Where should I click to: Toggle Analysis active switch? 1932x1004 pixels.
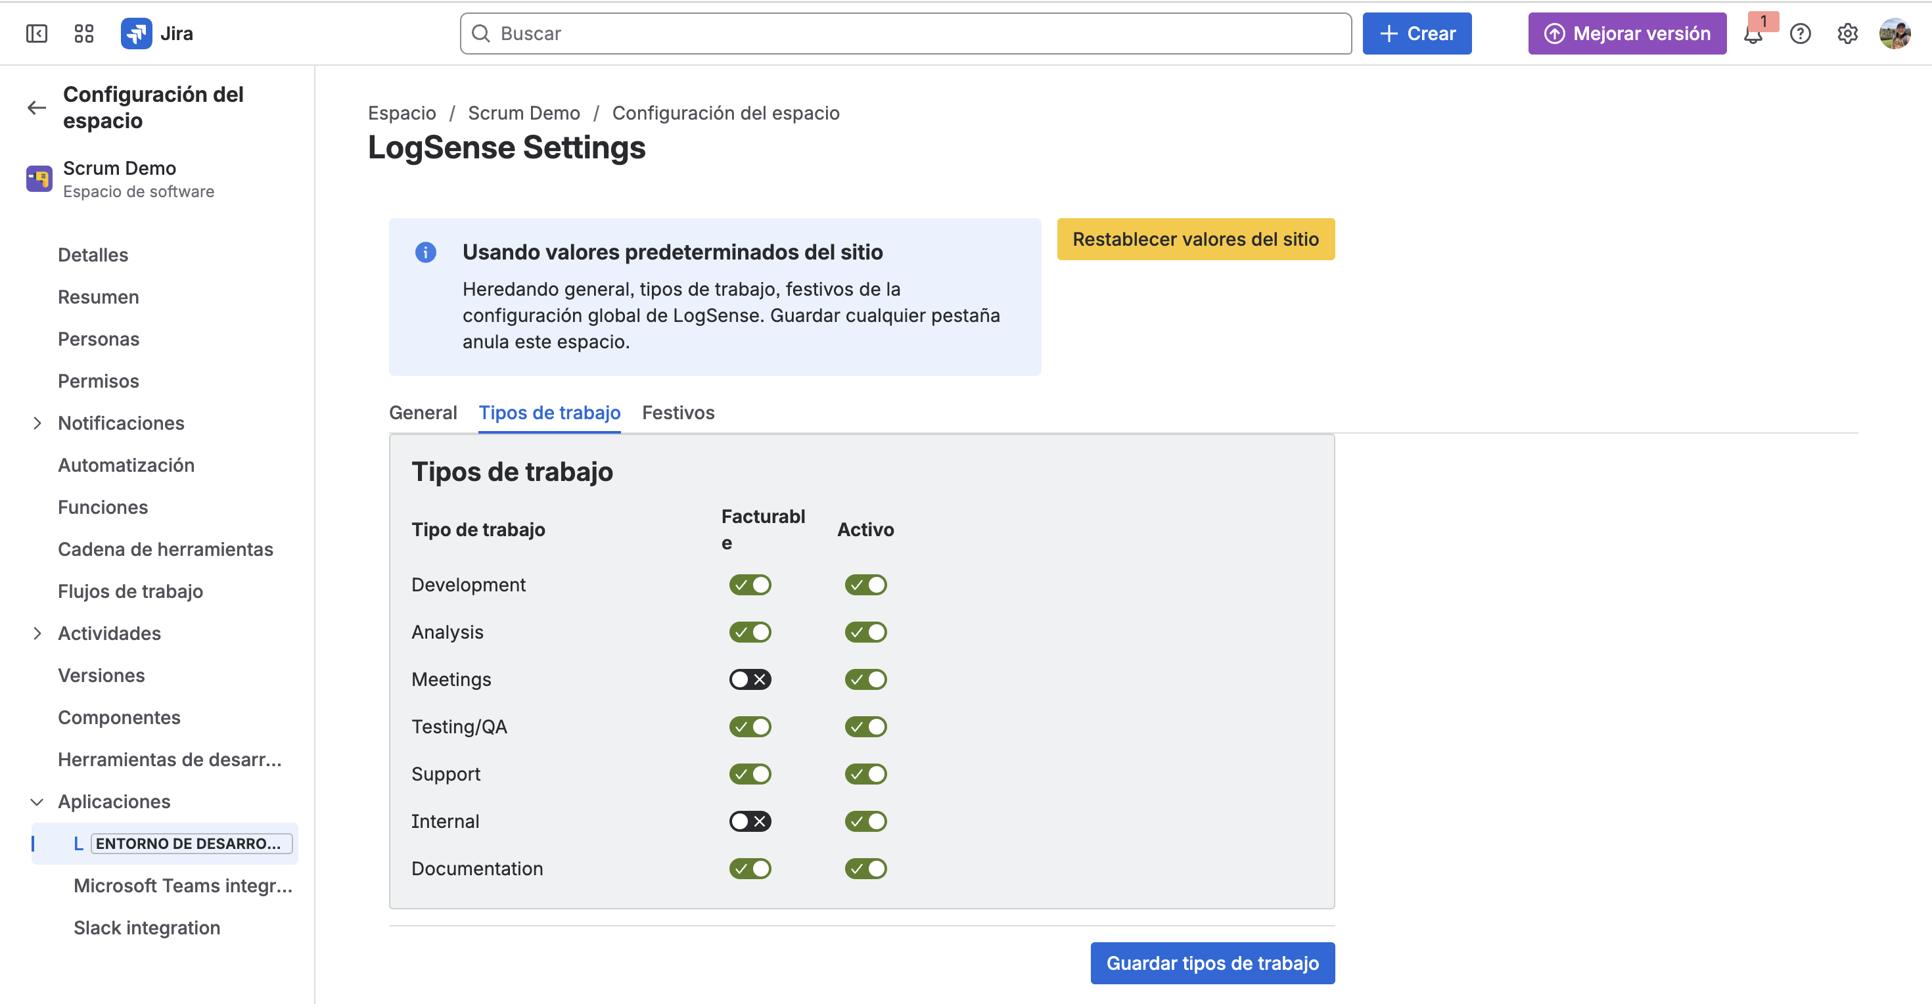(x=865, y=632)
